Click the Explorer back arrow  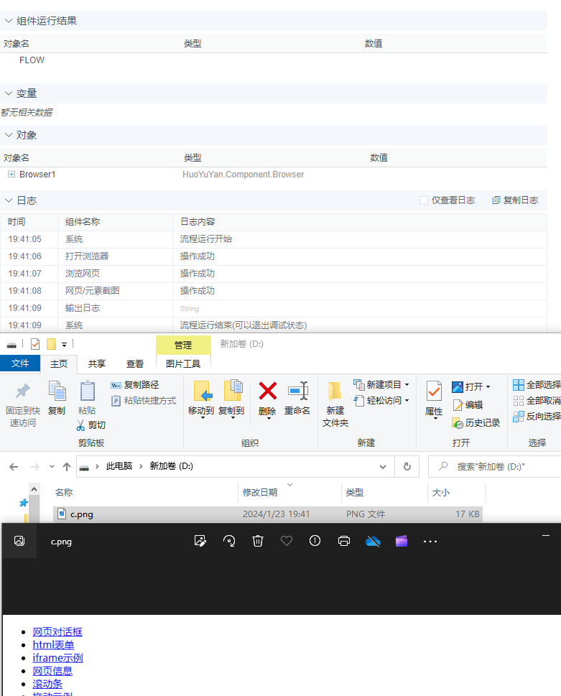[14, 467]
